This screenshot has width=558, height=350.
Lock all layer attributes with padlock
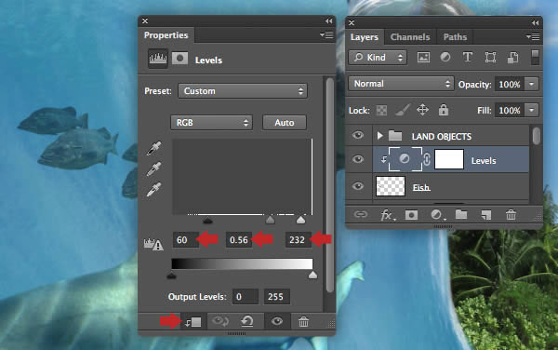tap(444, 110)
